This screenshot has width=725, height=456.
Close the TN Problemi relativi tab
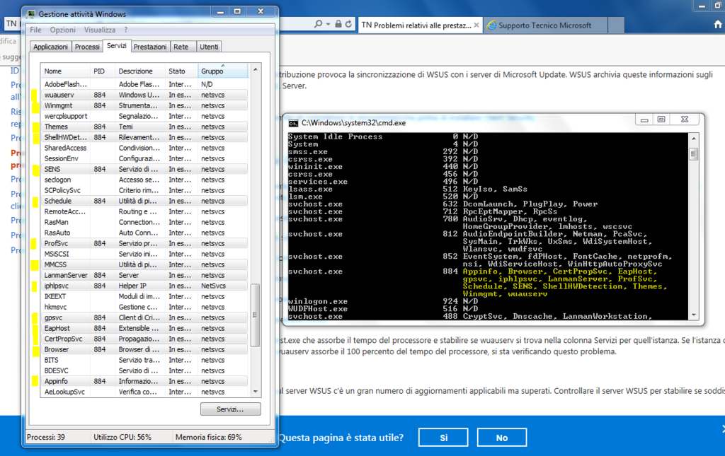tap(476, 25)
